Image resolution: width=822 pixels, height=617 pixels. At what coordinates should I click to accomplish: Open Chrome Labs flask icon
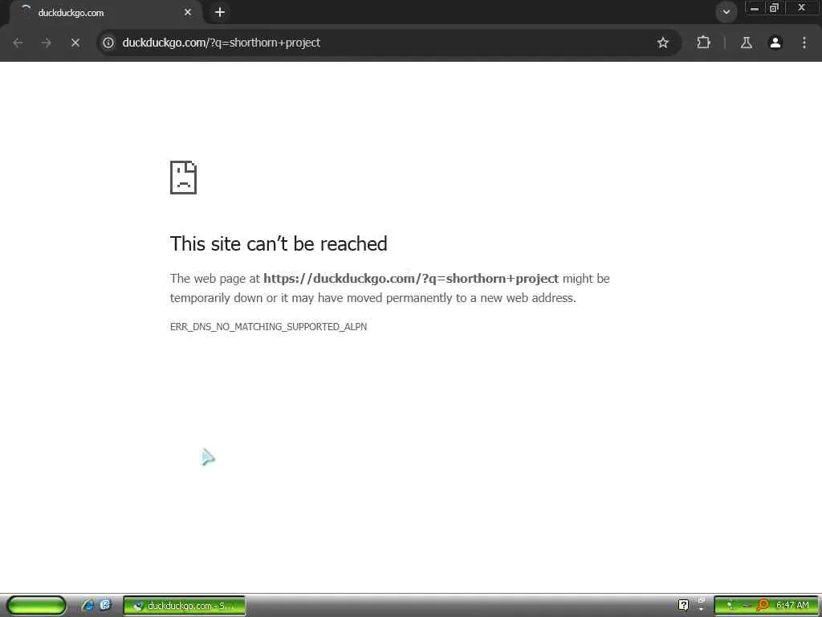[747, 43]
